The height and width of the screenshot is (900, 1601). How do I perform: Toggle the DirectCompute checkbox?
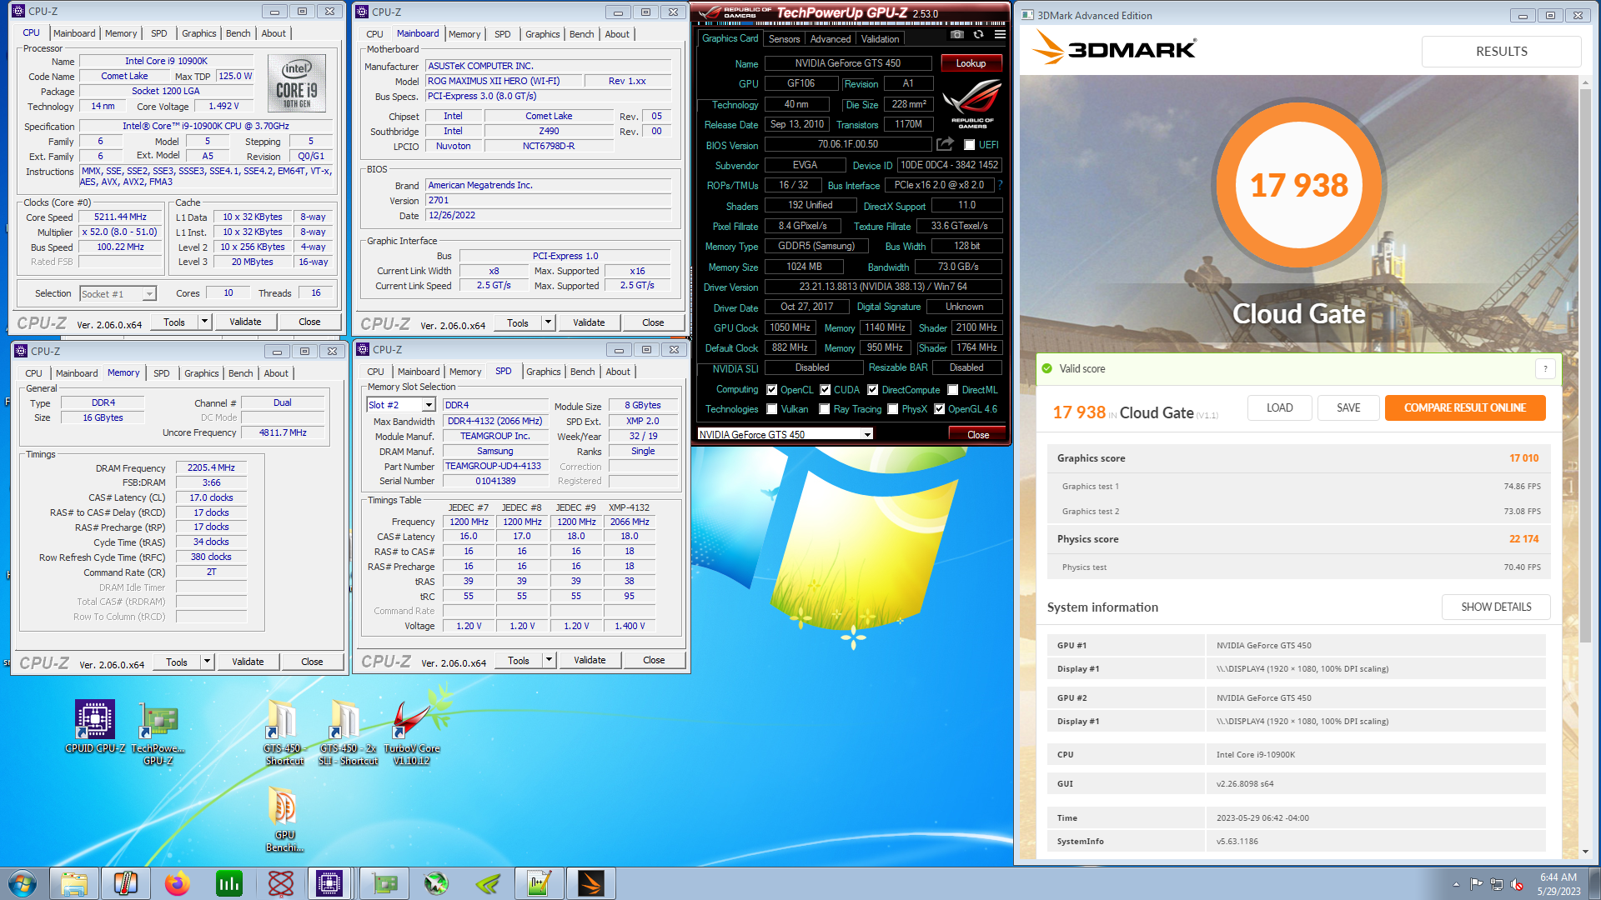[872, 389]
